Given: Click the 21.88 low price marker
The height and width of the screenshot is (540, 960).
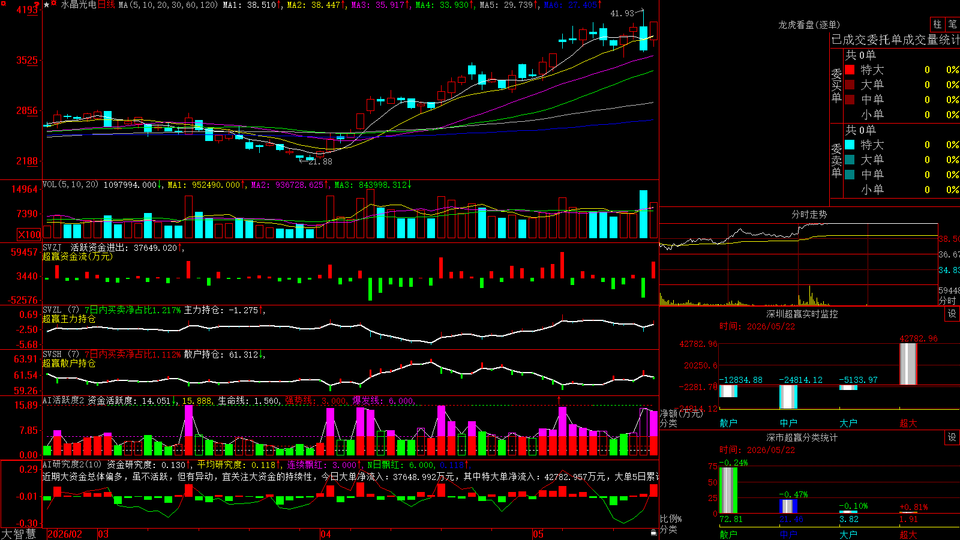Looking at the screenshot, I should click(x=320, y=161).
